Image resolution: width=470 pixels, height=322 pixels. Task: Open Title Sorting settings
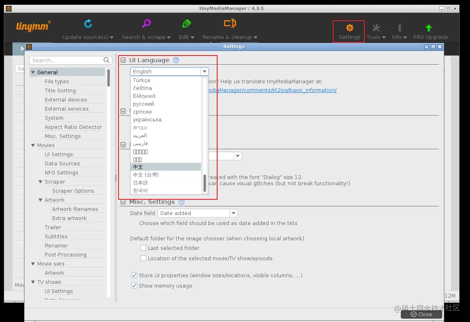60,90
